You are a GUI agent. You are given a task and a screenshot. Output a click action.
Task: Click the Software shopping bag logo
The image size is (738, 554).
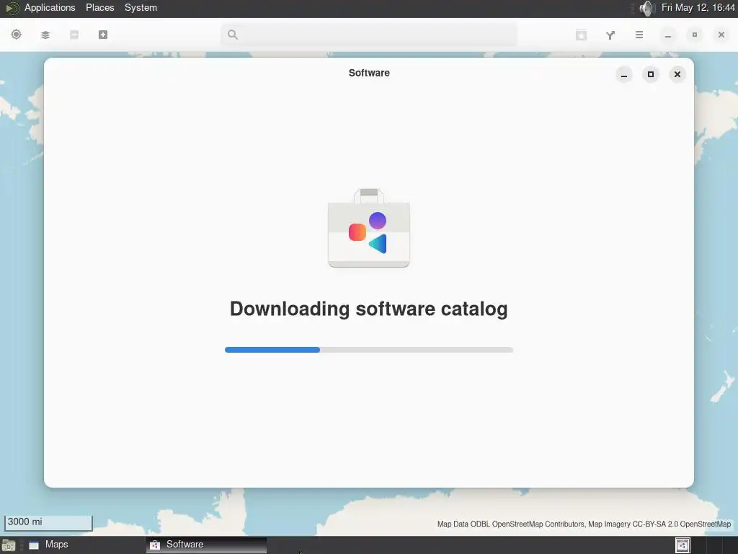point(369,228)
